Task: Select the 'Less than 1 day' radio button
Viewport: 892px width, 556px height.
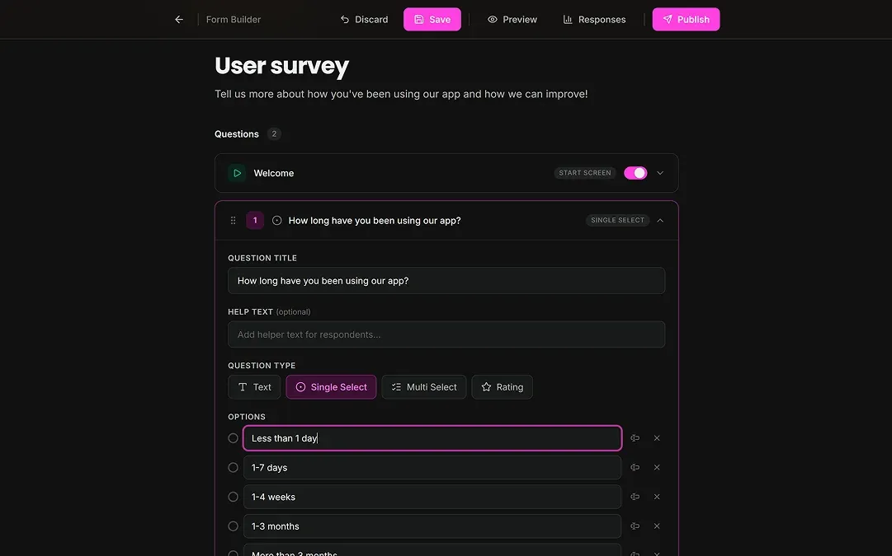Action: (233, 437)
